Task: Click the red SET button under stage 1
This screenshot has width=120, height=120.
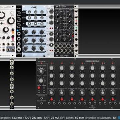Action: (51, 99)
